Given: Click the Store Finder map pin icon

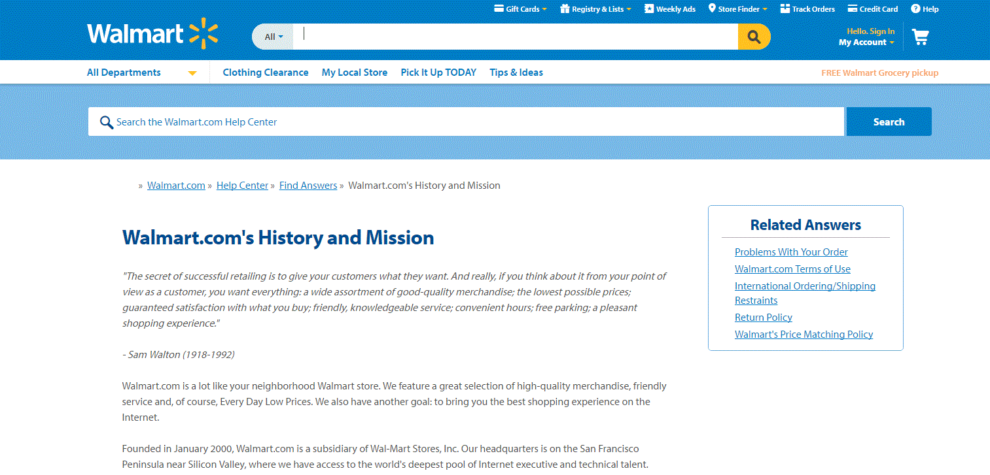Looking at the screenshot, I should [x=712, y=9].
